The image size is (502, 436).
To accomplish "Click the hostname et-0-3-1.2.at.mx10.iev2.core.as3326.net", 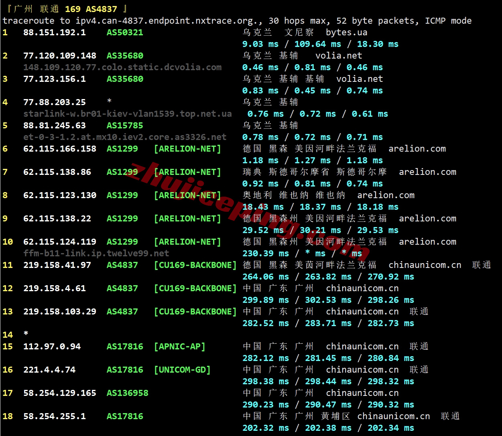I will (x=125, y=137).
